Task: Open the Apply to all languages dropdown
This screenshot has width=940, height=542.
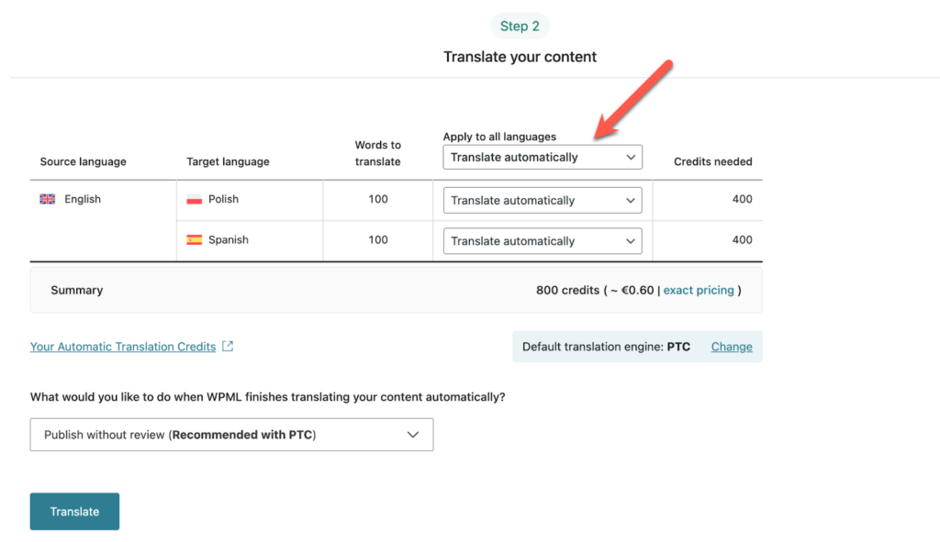Action: click(543, 157)
